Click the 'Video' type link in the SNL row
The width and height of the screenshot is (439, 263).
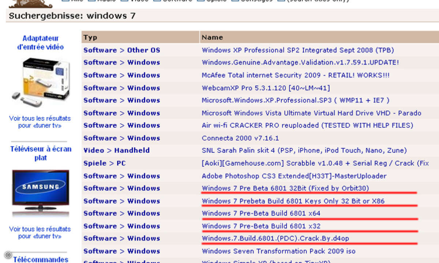pyautogui.click(x=94, y=150)
